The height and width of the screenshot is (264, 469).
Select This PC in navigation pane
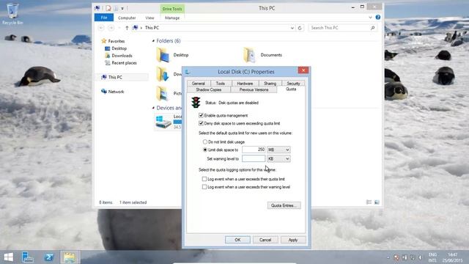[x=115, y=77]
